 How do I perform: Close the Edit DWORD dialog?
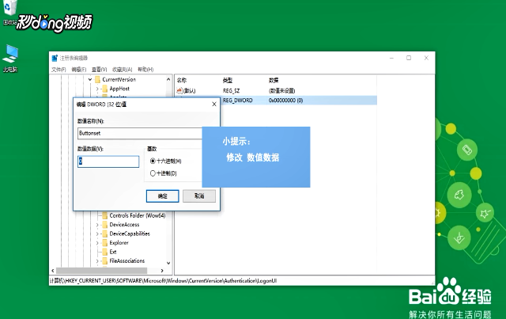214,104
